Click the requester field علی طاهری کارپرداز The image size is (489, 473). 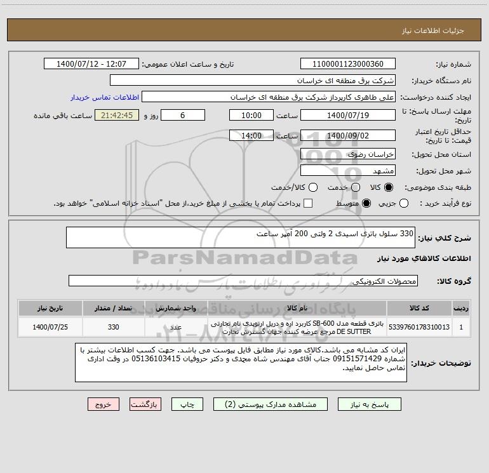pyautogui.click(x=268, y=97)
